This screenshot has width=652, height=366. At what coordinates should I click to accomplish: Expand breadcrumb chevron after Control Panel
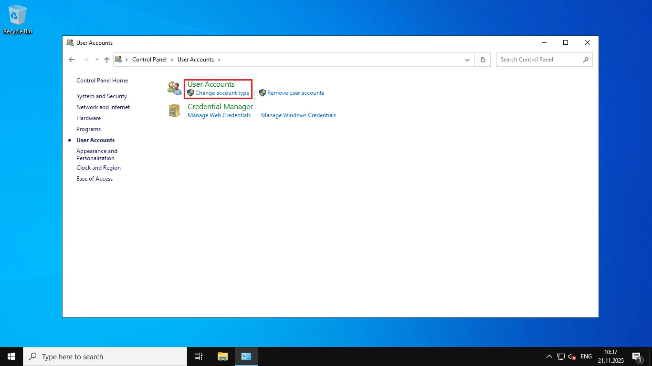[x=172, y=60]
